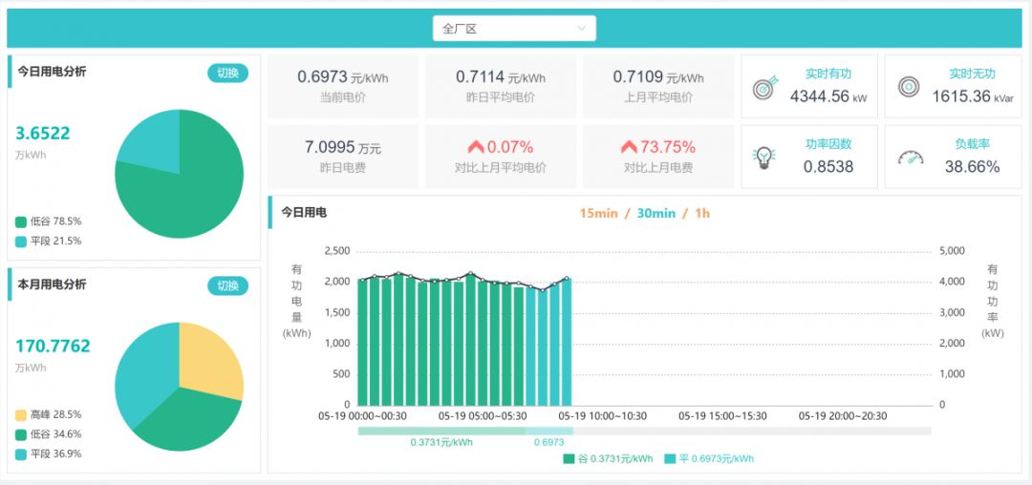Viewport: 1032px width, 485px height.
Task: Click the target icon beside 实时有功
Action: (765, 87)
